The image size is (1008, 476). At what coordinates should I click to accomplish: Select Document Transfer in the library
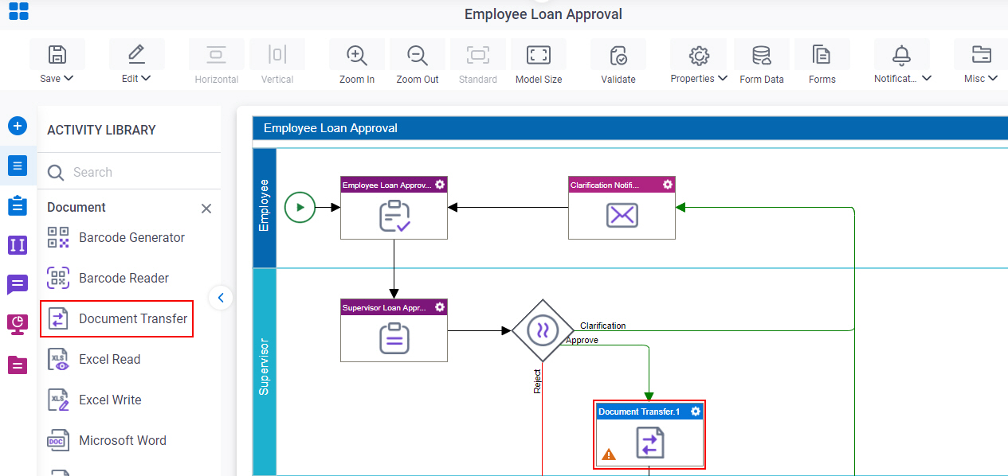click(117, 318)
